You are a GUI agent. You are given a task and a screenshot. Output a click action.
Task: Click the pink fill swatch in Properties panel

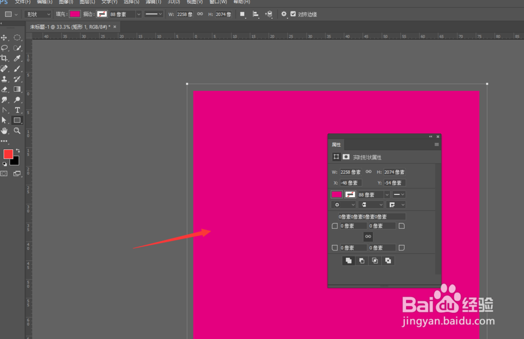point(336,194)
